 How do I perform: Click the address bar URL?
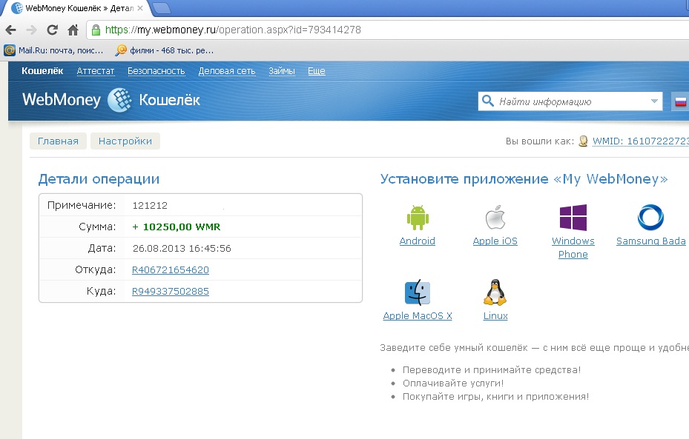(233, 30)
